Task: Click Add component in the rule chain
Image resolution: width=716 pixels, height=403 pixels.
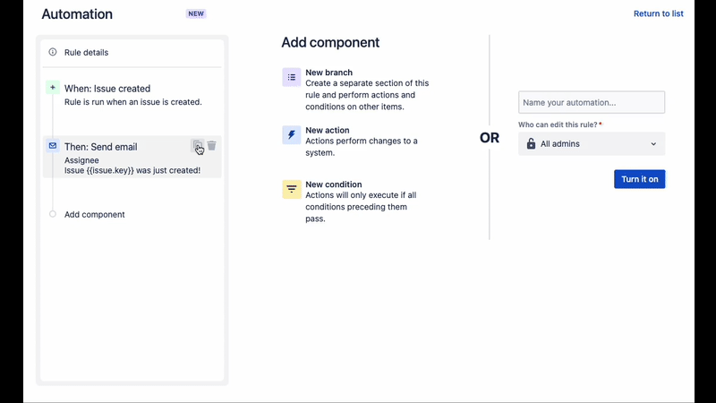Action: coord(94,214)
